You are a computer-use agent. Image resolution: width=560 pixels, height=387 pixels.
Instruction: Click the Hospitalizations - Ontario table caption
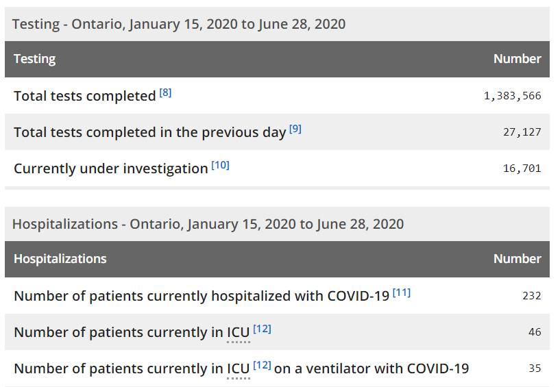coord(208,224)
